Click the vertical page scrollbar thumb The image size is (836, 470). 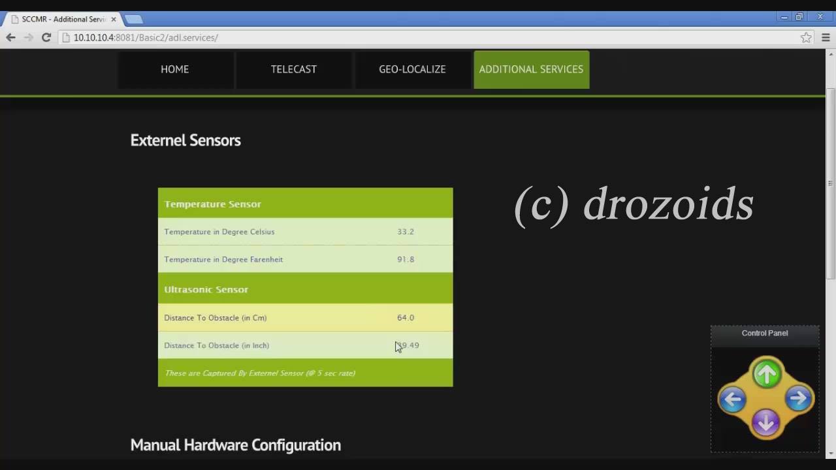(x=831, y=183)
